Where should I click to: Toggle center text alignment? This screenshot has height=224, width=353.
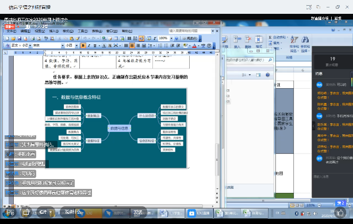click(x=132, y=45)
